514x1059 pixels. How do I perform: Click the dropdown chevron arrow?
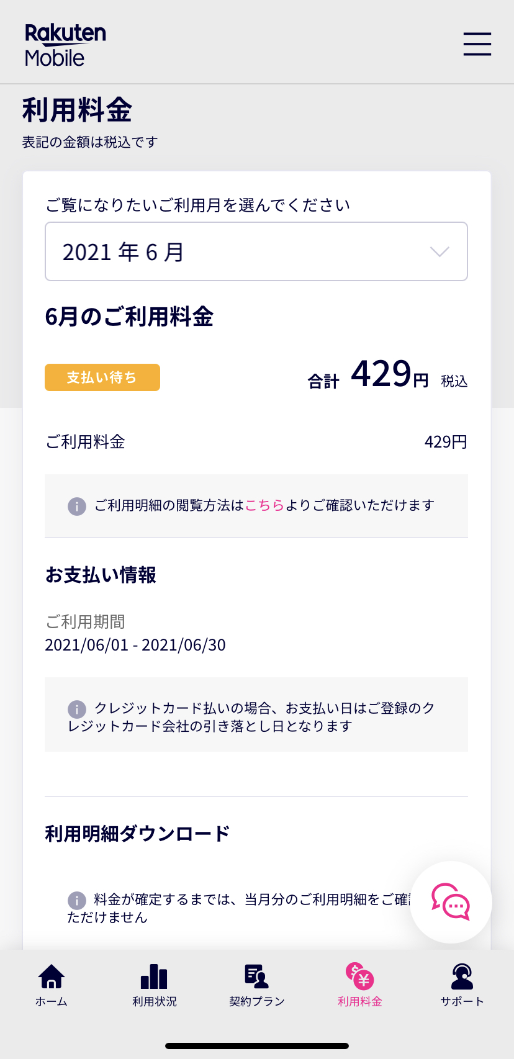[x=440, y=251]
